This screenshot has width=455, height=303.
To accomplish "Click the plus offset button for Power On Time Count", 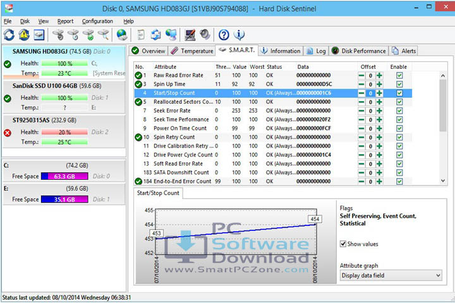I will pos(379,129).
